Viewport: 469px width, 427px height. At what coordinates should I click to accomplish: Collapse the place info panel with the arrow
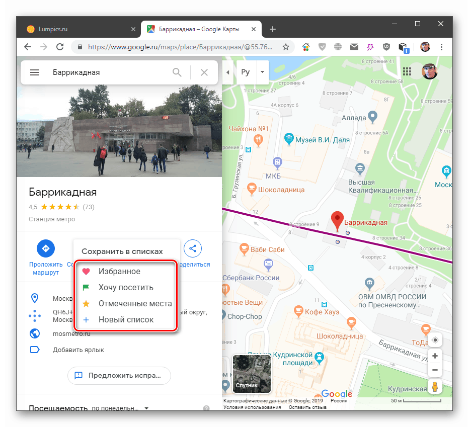(227, 72)
